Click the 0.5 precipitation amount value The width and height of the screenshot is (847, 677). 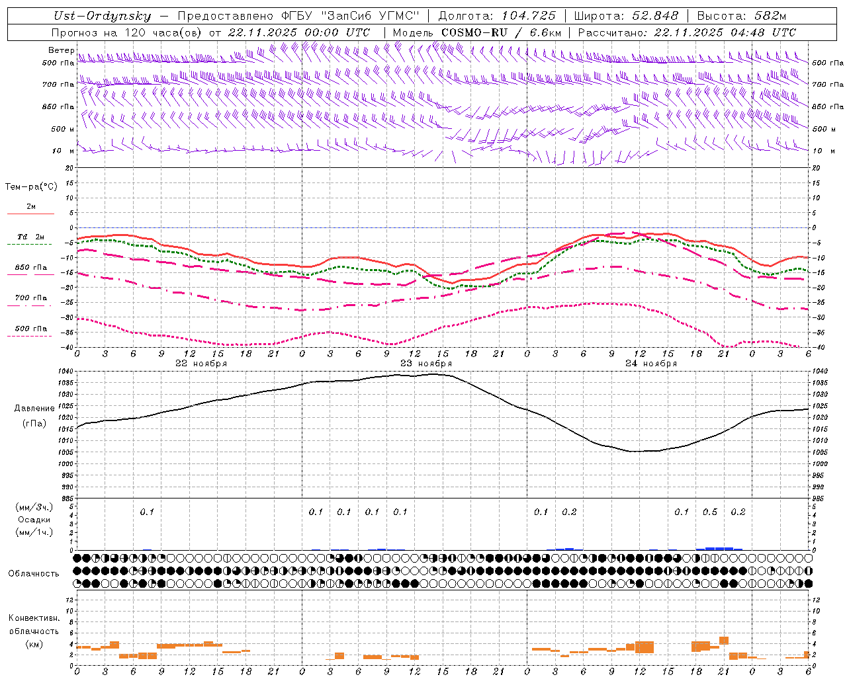coord(710,512)
